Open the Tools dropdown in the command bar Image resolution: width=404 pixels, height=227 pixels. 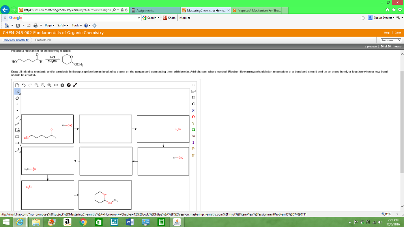76,25
